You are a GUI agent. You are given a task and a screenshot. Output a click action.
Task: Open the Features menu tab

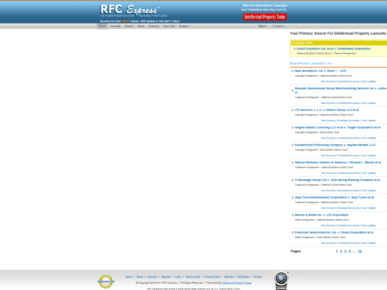click(x=154, y=26)
